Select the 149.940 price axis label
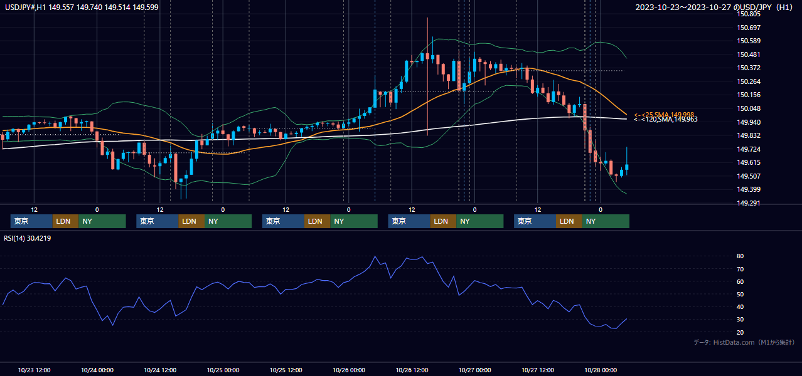Image resolution: width=802 pixels, height=376 pixels. [x=748, y=122]
